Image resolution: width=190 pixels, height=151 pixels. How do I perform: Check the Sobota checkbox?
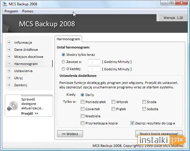point(144,109)
